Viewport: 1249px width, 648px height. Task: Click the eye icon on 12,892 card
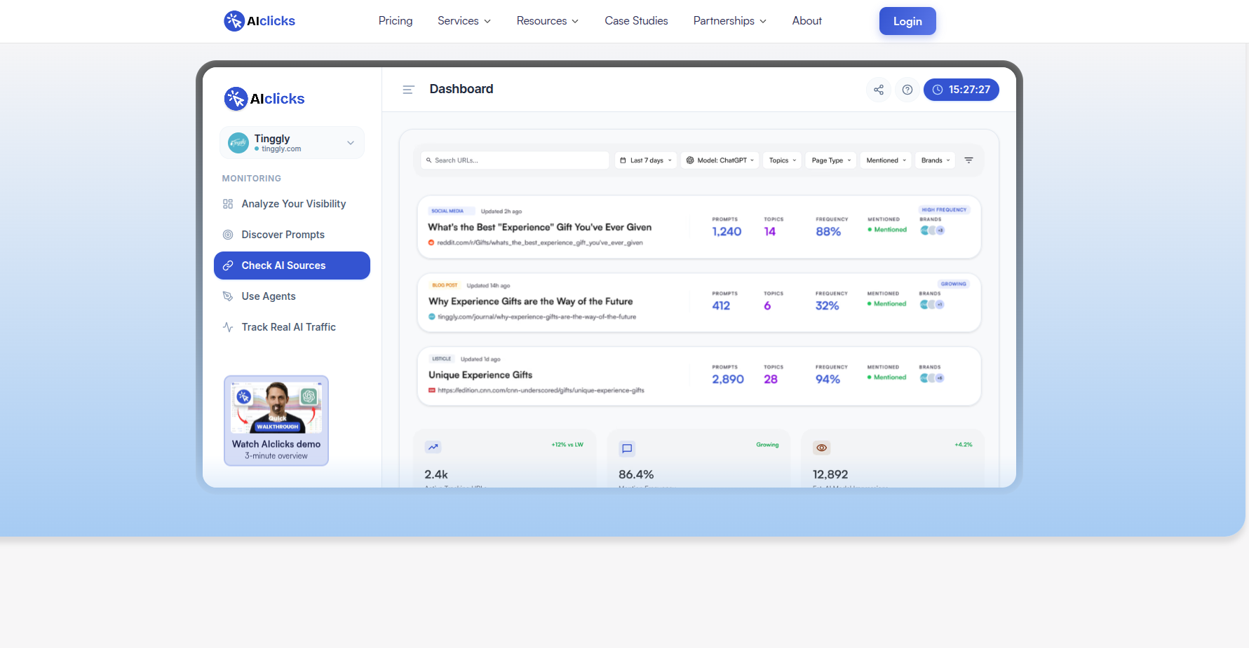[821, 448]
